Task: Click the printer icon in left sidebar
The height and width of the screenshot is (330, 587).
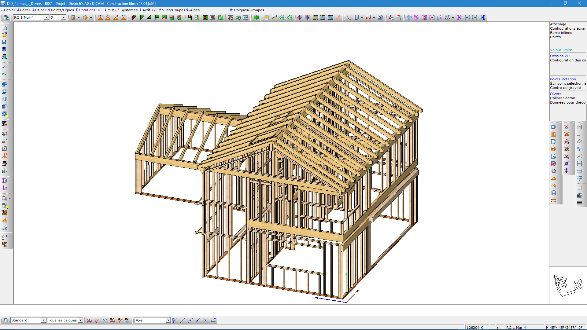Action: coord(4,163)
